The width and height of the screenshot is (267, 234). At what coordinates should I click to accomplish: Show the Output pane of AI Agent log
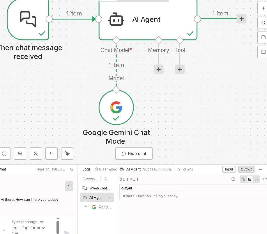click(246, 169)
